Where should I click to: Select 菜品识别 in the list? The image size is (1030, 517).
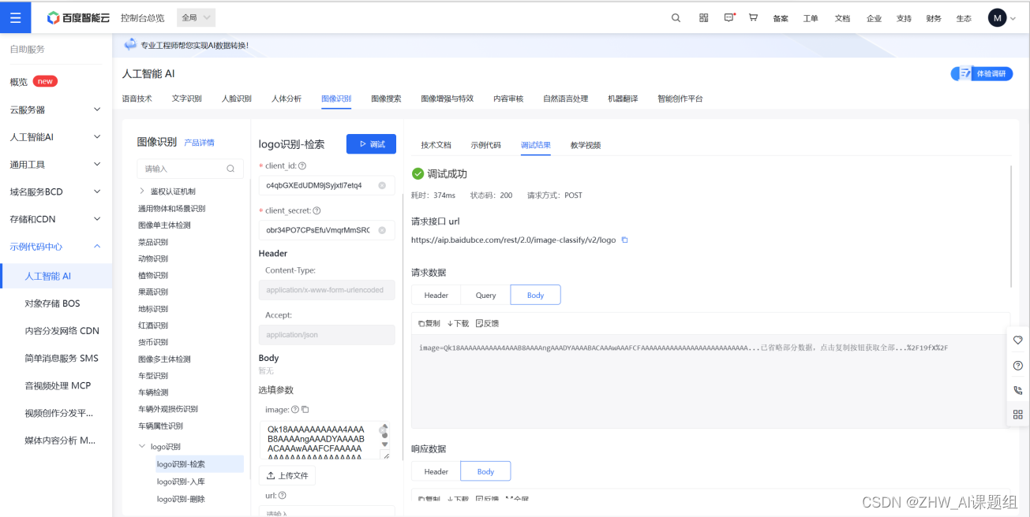tap(153, 242)
